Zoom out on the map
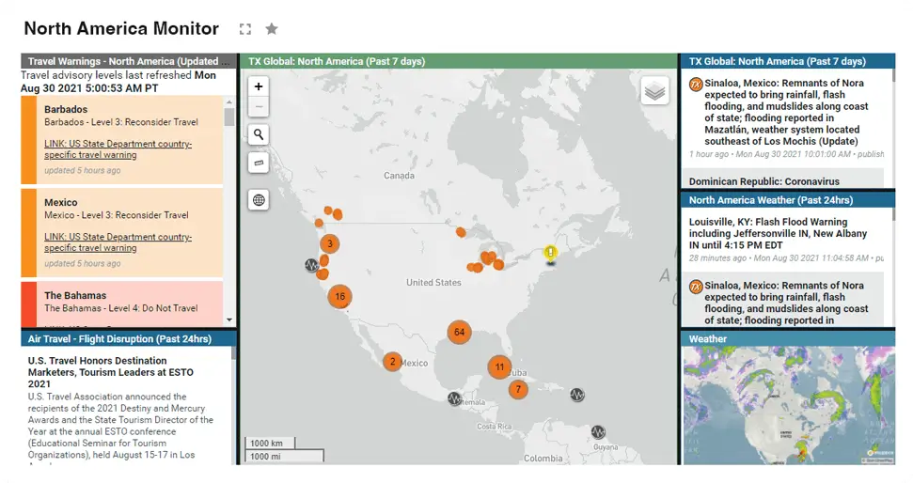913x483 pixels. tap(259, 107)
